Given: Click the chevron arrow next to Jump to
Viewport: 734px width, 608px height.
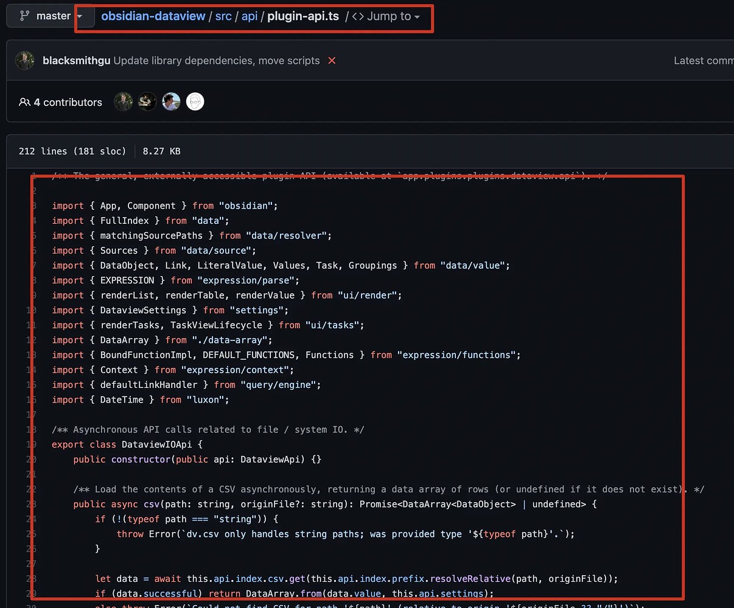Looking at the screenshot, I should pos(418,17).
